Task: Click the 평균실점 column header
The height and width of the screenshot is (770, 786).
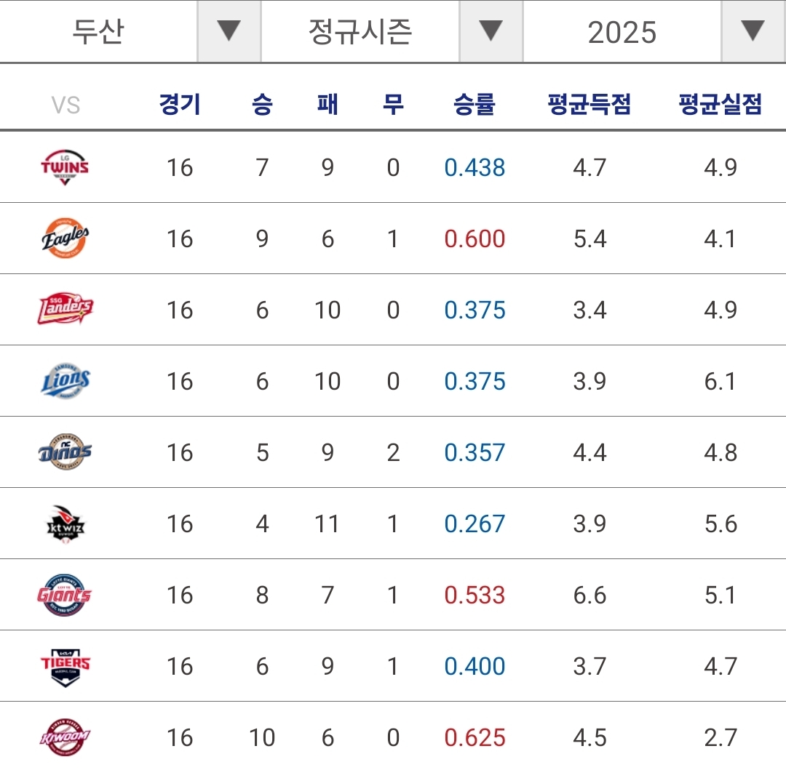Action: point(720,105)
